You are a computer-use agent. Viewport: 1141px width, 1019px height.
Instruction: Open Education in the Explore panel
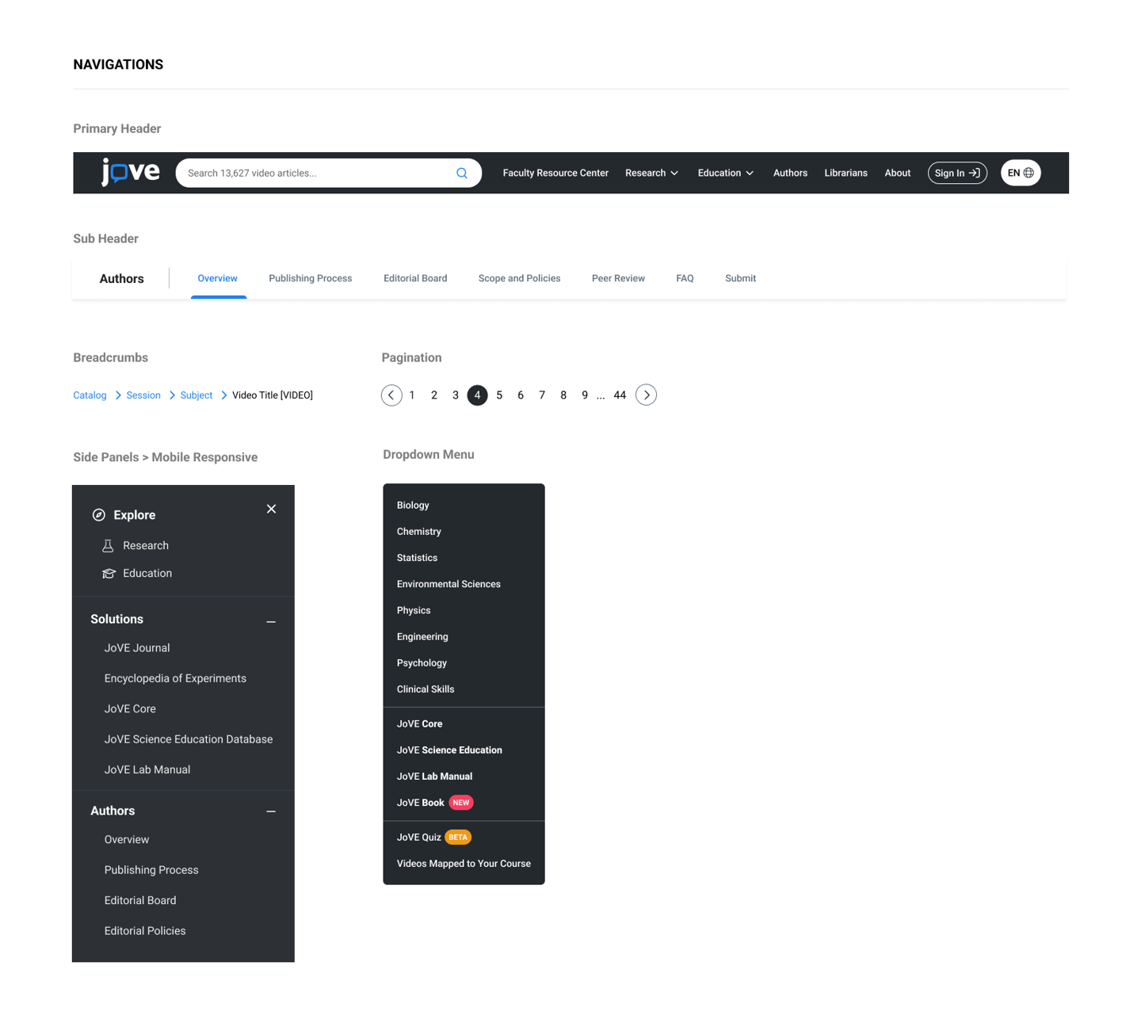tap(147, 574)
